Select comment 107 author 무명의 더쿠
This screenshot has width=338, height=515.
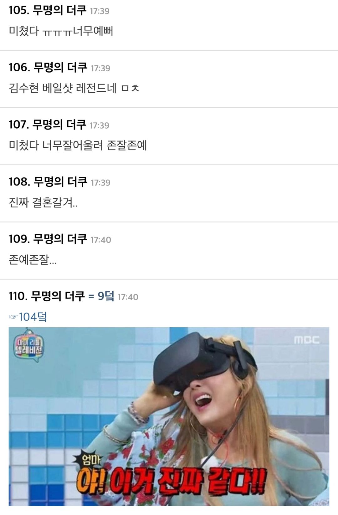pos(59,125)
